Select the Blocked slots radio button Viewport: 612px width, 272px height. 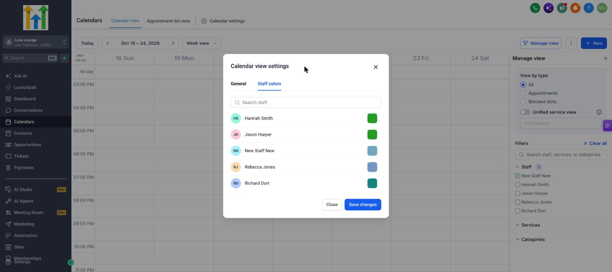coord(523,102)
